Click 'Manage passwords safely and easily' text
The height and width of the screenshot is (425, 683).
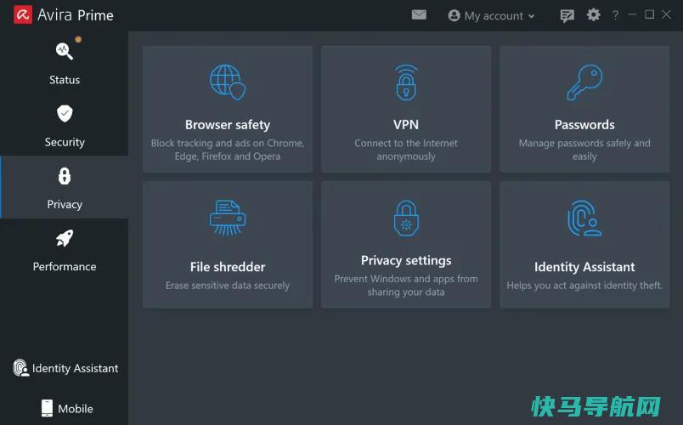[584, 150]
